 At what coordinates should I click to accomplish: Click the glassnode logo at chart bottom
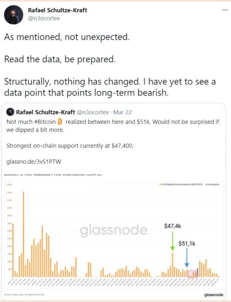click(214, 295)
